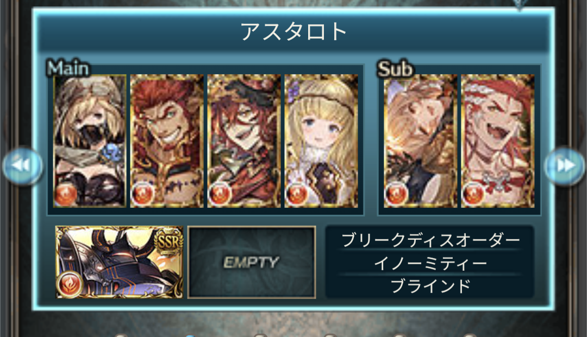This screenshot has width=587, height=337.
Task: Click the アスタロト party title header
Action: (x=294, y=31)
